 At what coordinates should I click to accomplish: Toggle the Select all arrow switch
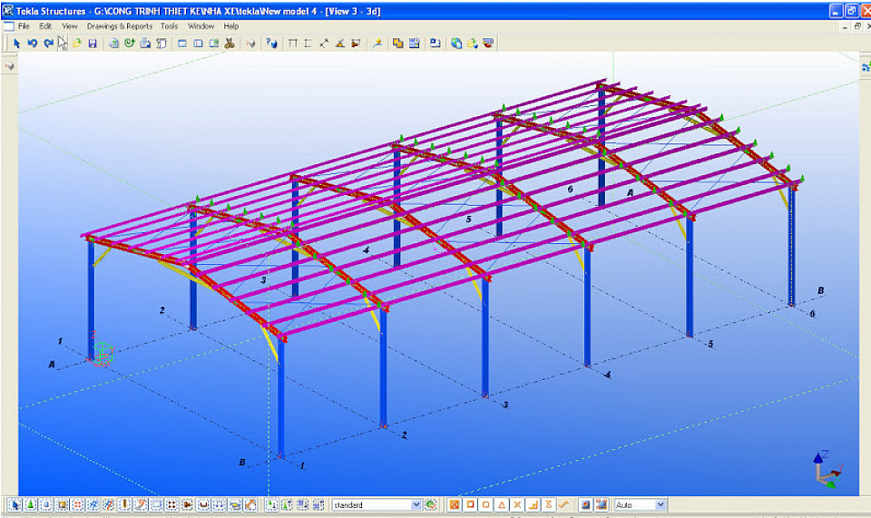tap(15, 504)
